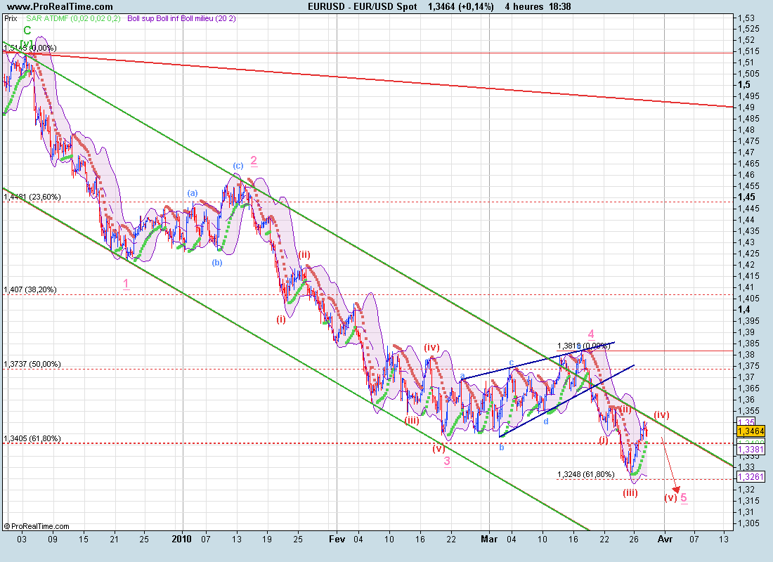Select the '4 heures' timeframe label

tap(524, 6)
